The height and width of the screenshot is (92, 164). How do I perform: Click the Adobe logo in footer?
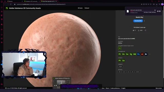6,88
